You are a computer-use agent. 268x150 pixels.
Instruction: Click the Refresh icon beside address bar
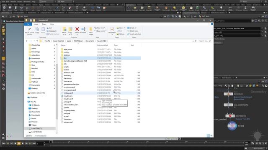[x=196, y=41]
